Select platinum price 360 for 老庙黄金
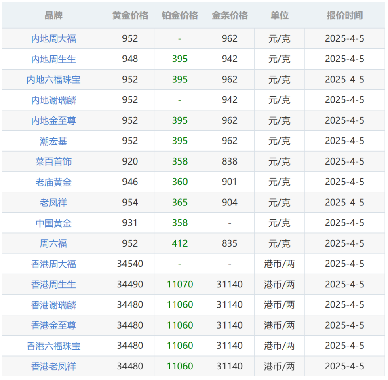This screenshot has height=380, width=388. 180,182
